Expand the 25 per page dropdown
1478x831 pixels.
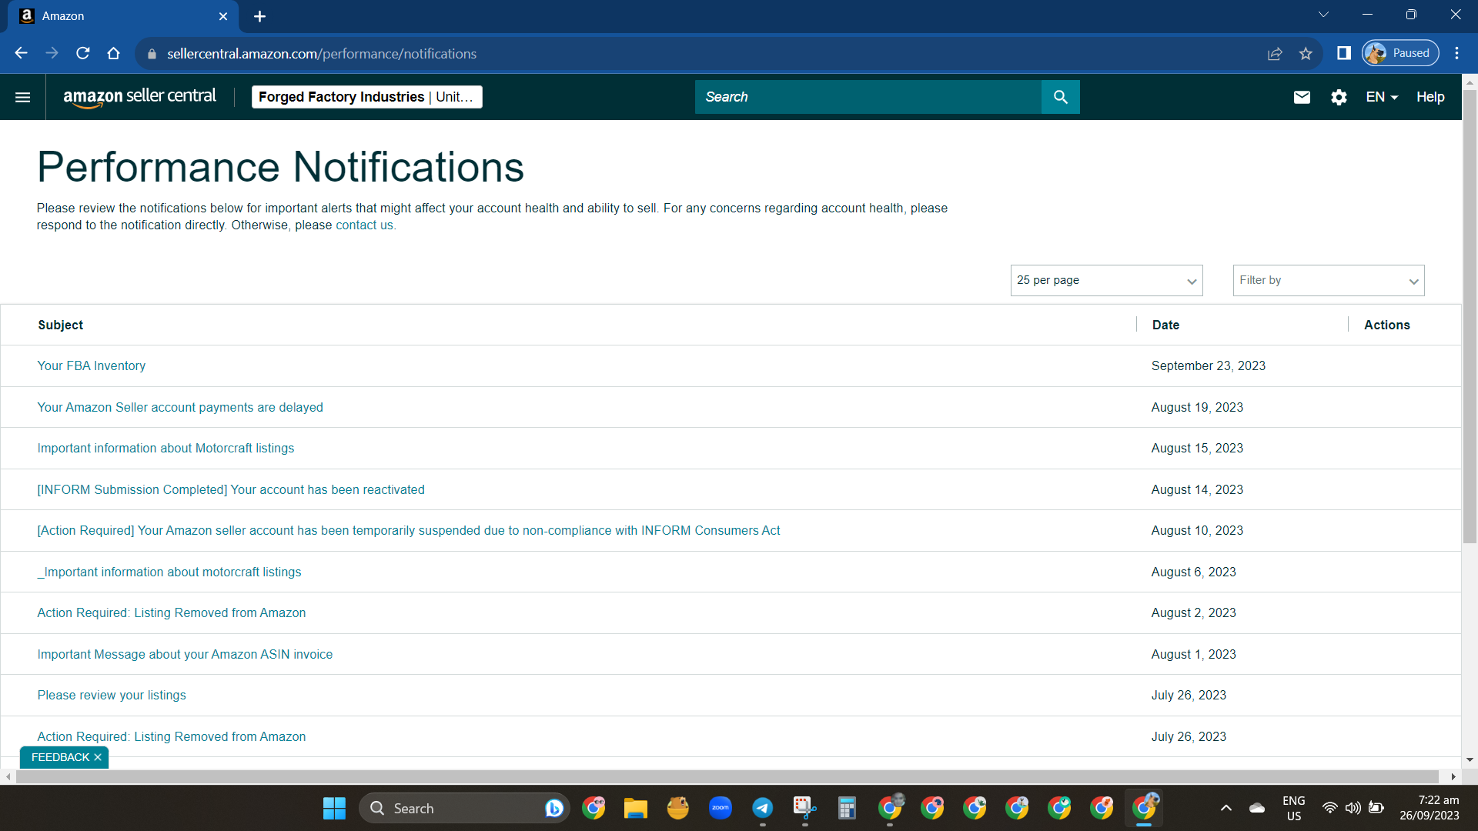point(1106,280)
